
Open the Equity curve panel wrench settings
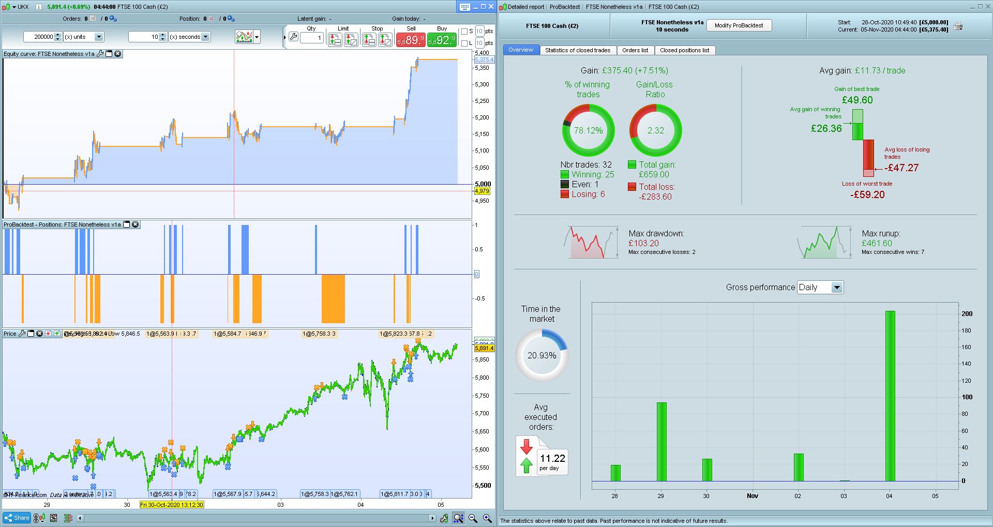click(100, 54)
